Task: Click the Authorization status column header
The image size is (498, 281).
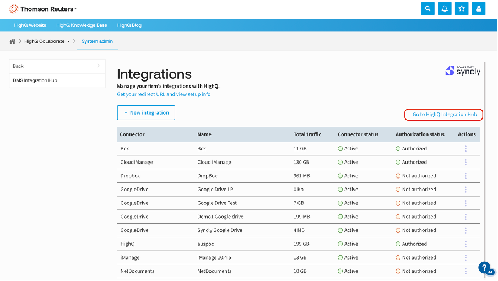Action: [420, 134]
